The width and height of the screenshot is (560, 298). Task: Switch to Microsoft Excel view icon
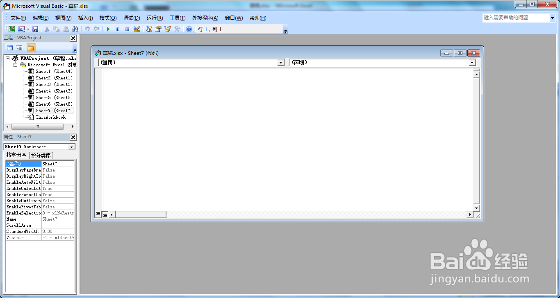point(12,29)
